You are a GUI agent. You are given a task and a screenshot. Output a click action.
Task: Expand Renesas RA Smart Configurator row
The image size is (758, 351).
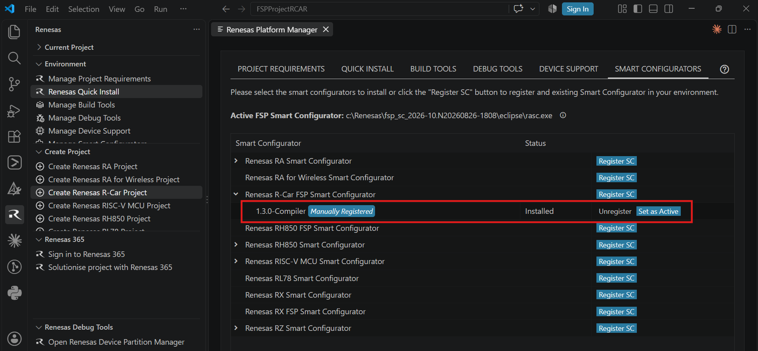[x=236, y=160]
